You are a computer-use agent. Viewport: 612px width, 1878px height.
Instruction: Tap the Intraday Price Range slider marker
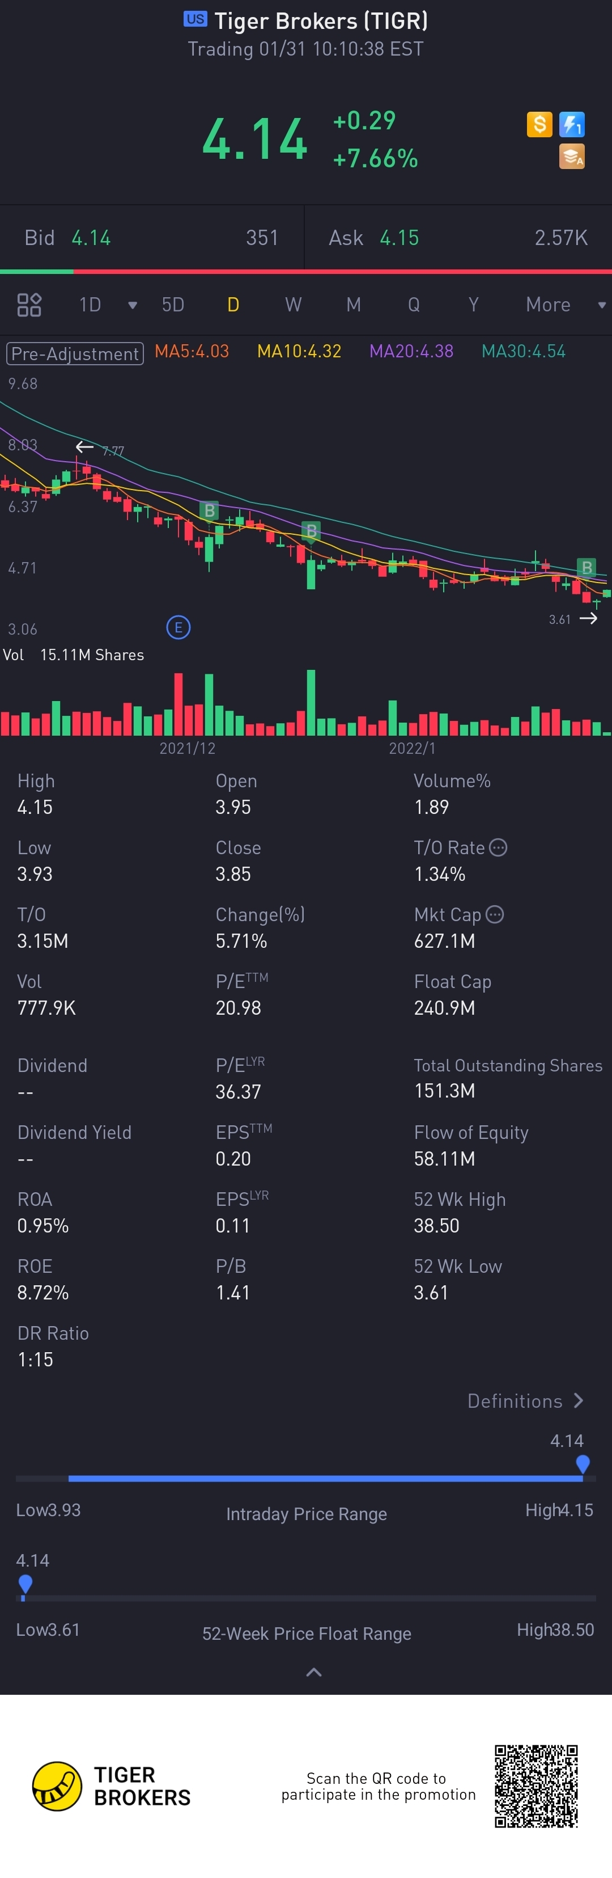tap(582, 1464)
